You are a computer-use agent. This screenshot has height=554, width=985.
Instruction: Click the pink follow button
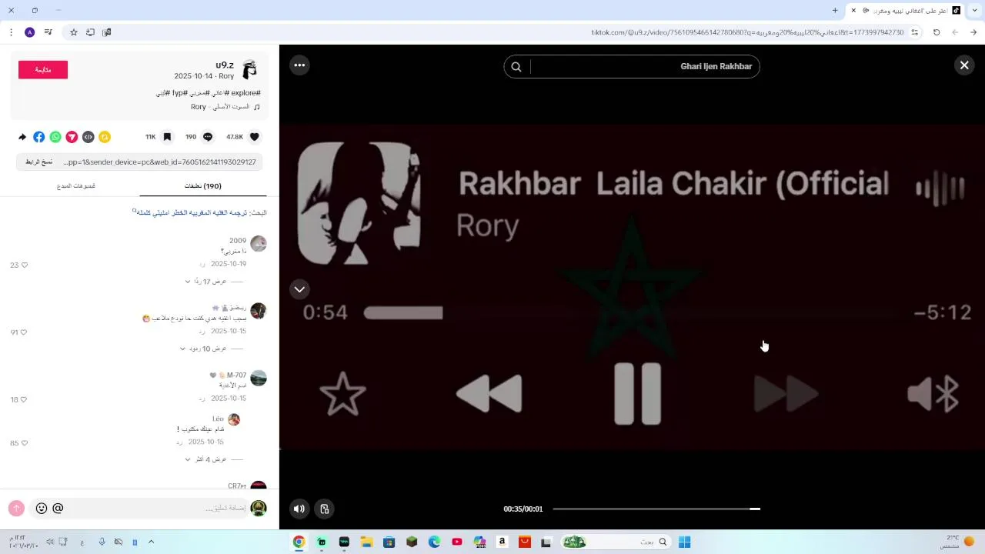coord(43,69)
